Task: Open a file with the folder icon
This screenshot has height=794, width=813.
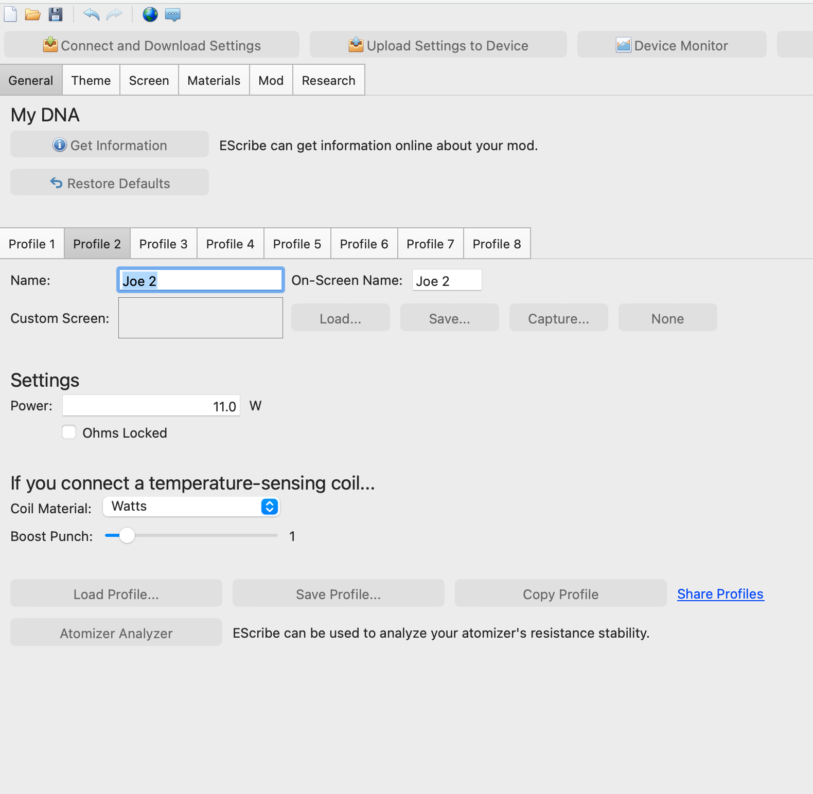Action: coord(33,14)
